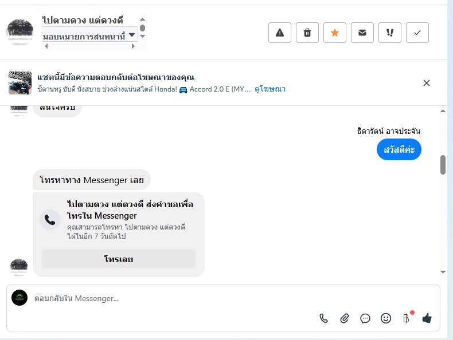The image size is (453, 340).
Task: Open the ดูโฆษณา link
Action: pyautogui.click(x=270, y=89)
